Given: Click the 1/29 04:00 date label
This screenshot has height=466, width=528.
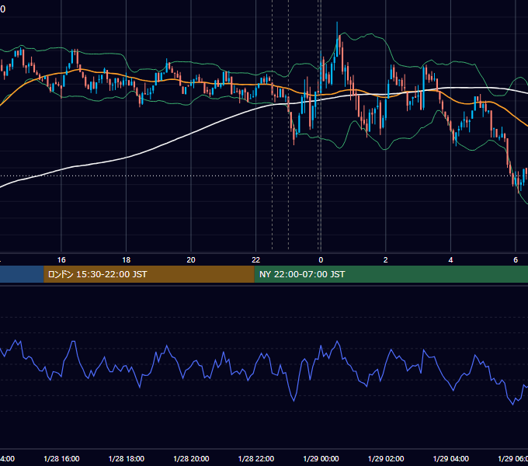Looking at the screenshot, I should tap(451, 458).
